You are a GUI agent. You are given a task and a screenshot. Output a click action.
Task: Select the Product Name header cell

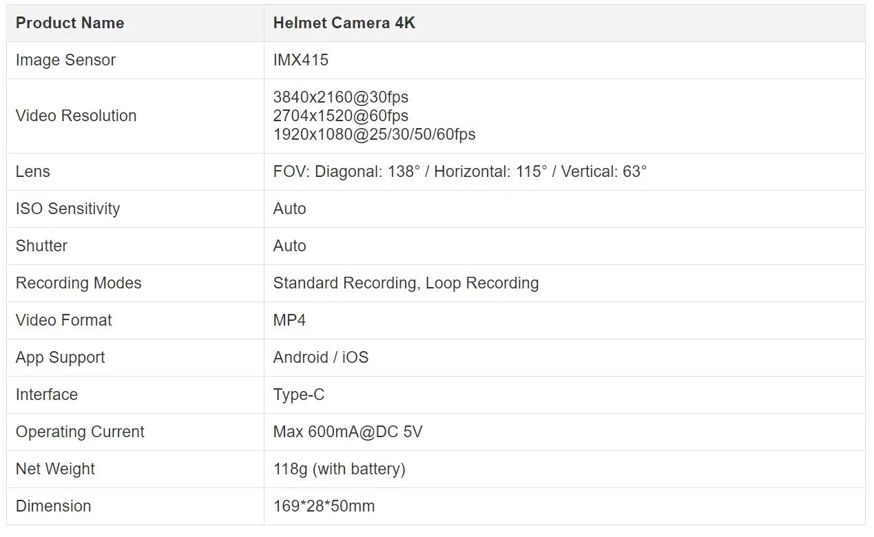click(x=135, y=23)
